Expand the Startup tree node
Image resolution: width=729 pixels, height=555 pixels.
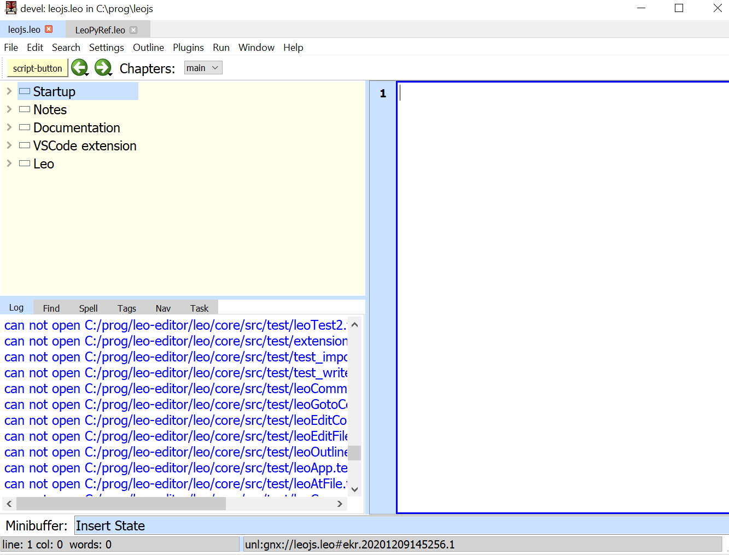(x=9, y=91)
